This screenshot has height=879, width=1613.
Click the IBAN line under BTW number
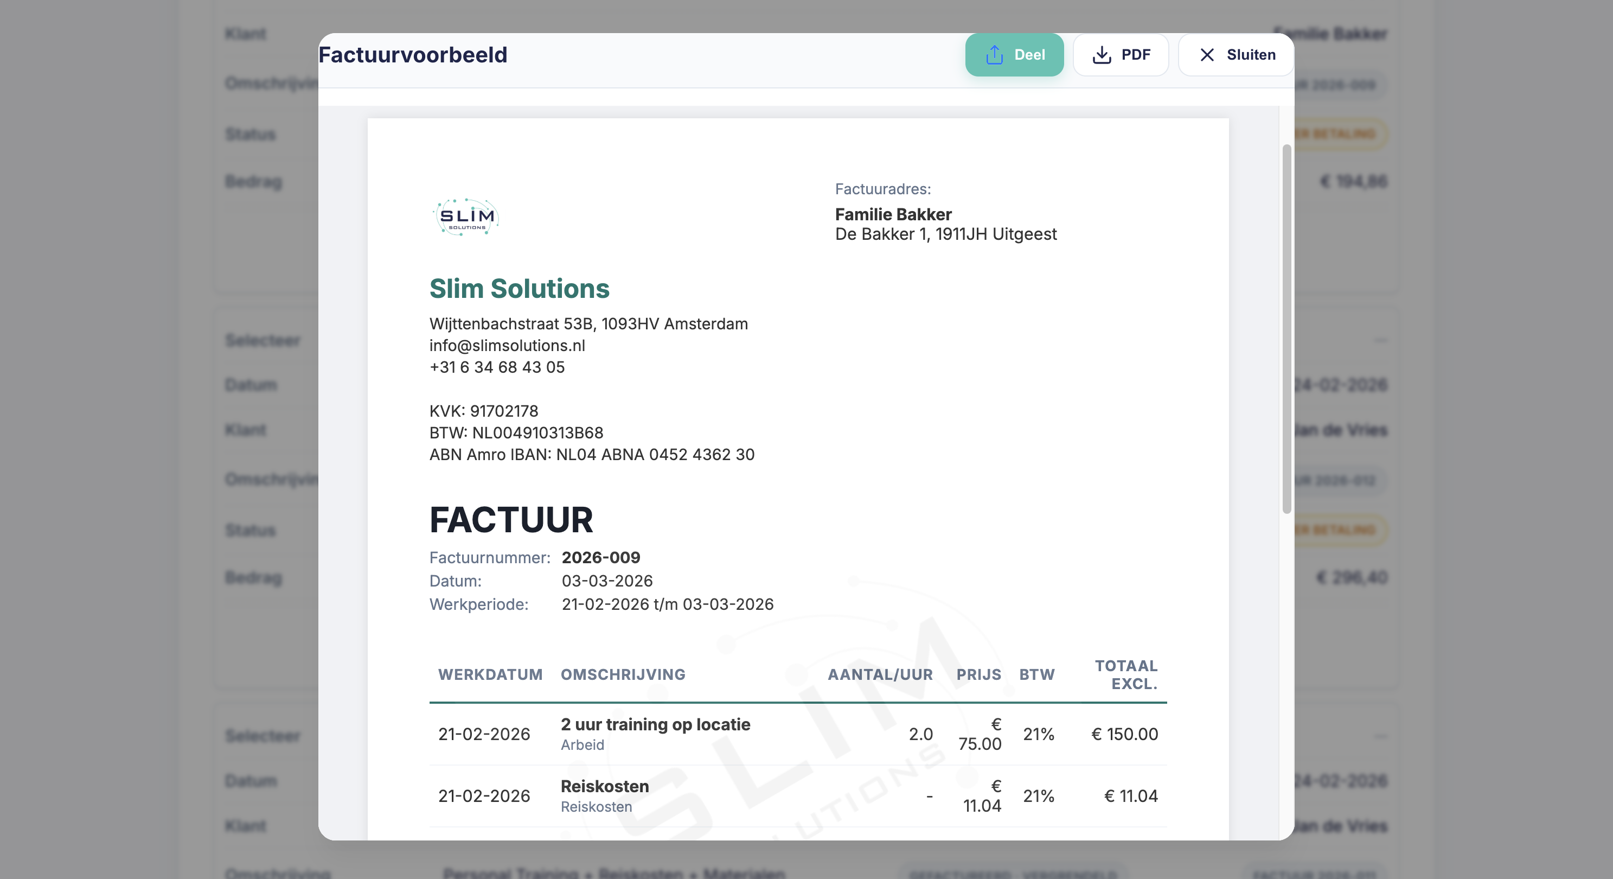click(591, 454)
